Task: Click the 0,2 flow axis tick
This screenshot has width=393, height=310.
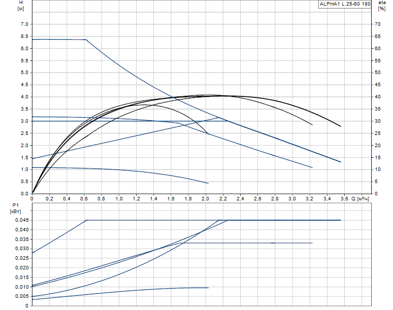Action: [49, 199]
